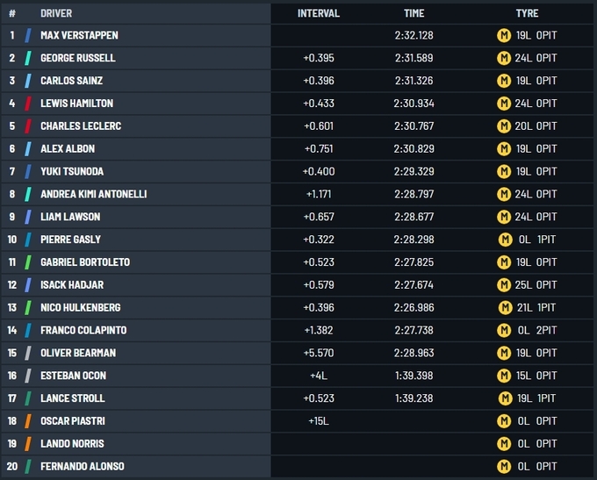Click Max Verstappen's medium tyre icon

click(504, 36)
